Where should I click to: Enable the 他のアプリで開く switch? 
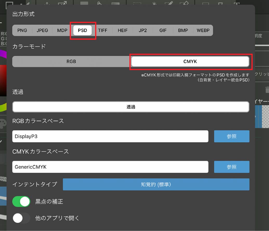[21, 218]
